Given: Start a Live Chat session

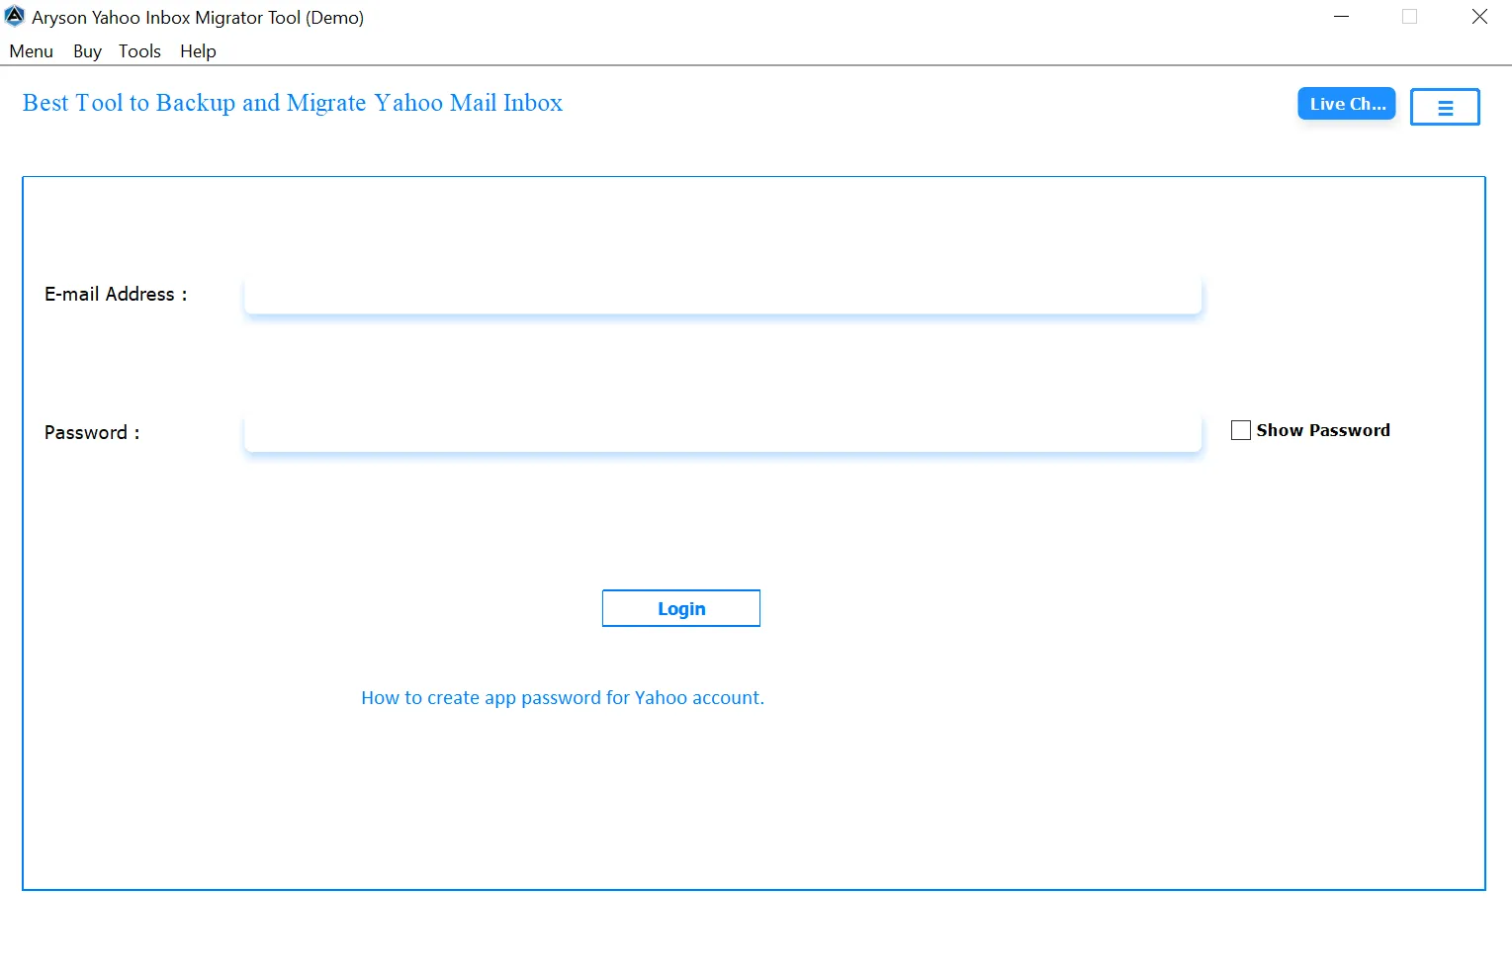Looking at the screenshot, I should coord(1347,104).
